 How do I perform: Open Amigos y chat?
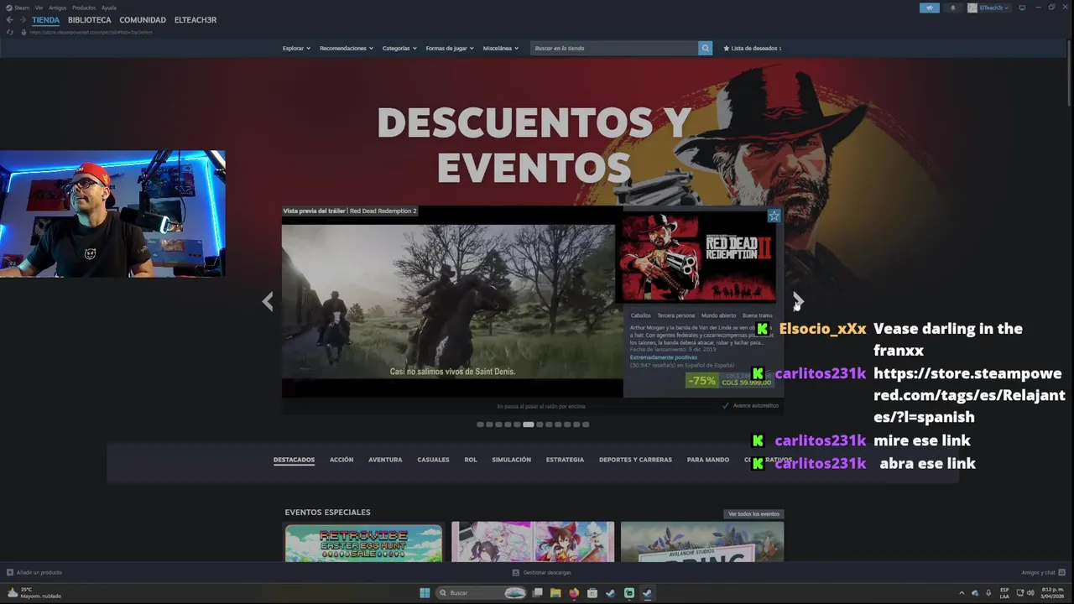1042,572
